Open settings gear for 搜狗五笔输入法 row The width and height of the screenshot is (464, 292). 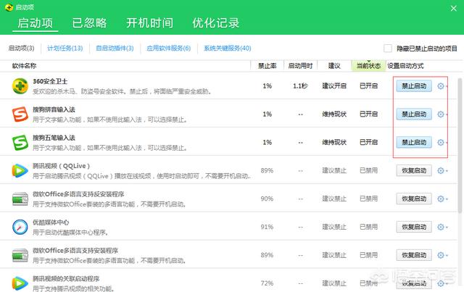point(441,142)
